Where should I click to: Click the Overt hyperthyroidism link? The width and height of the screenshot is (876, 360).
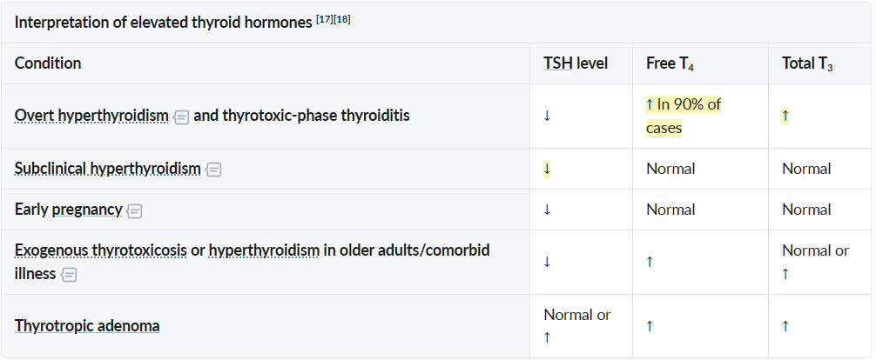click(91, 116)
